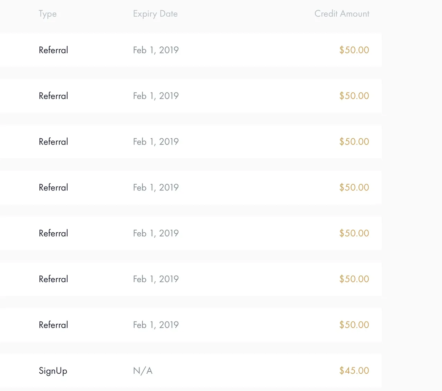Screen dimensions: 442x391
Task: Click the second row's $50.00 credit amount
Action: point(354,96)
